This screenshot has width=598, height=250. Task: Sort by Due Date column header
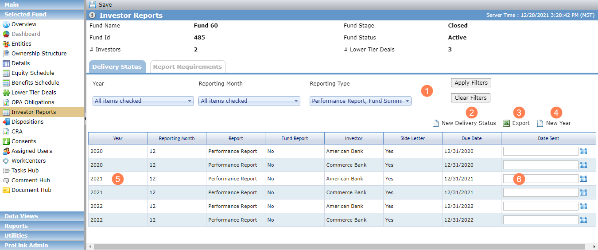[x=472, y=138]
